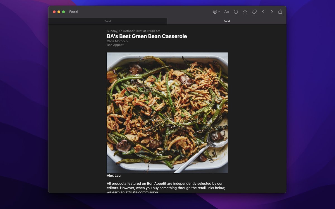Image resolution: width=335 pixels, height=209 pixels.
Task: Click author name Chris Morocco
Action: tap(117, 41)
